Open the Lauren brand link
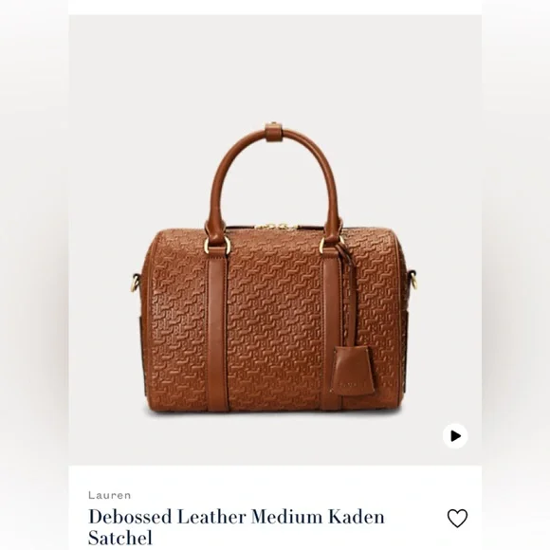This screenshot has width=550, height=550. coord(109,495)
